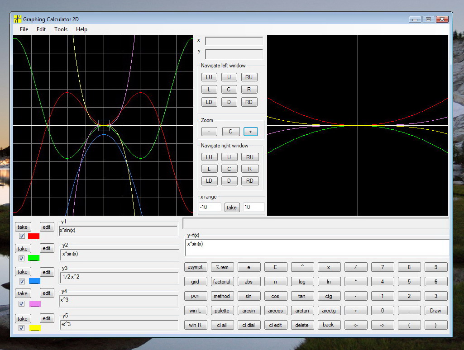464x350 pixels.
Task: Click the green color swatch for y2
Action: tap(34, 258)
